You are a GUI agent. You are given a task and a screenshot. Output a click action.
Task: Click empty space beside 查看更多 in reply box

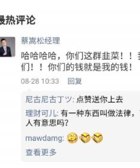(96, 152)
